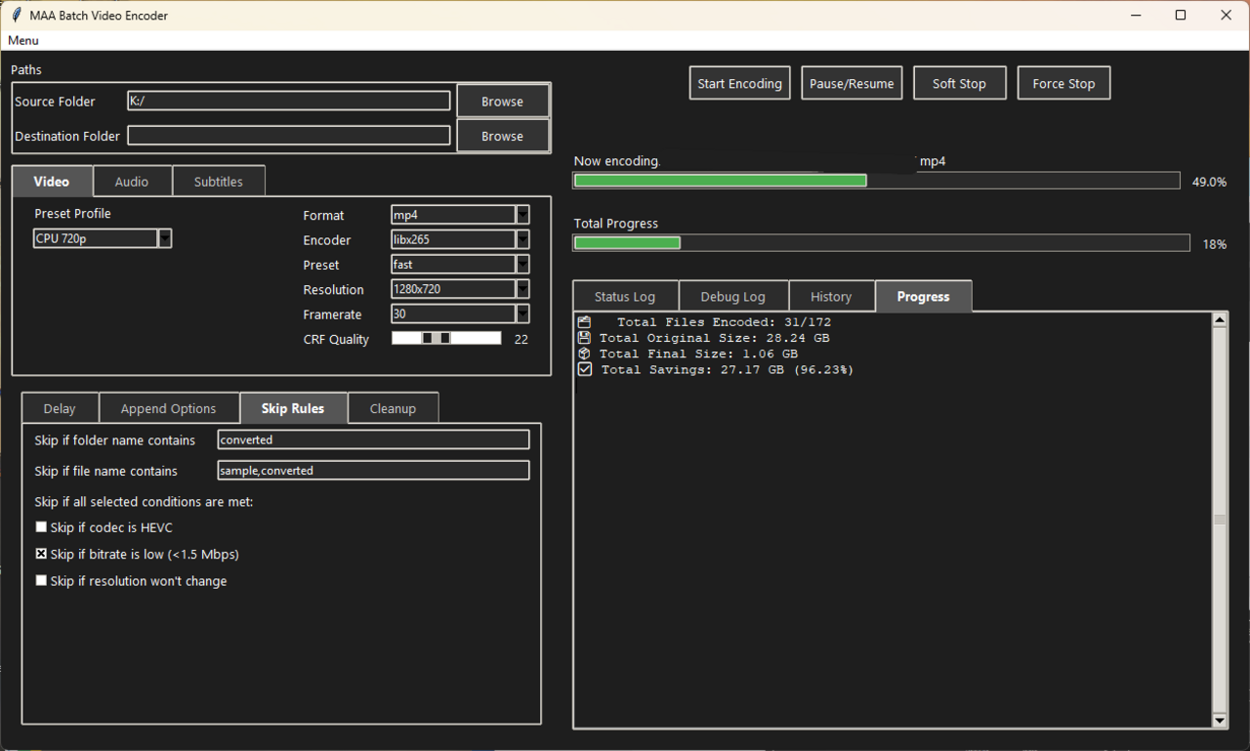The width and height of the screenshot is (1250, 751).
Task: Click the floppy disk icon beside Total Original Size
Action: tap(584, 338)
